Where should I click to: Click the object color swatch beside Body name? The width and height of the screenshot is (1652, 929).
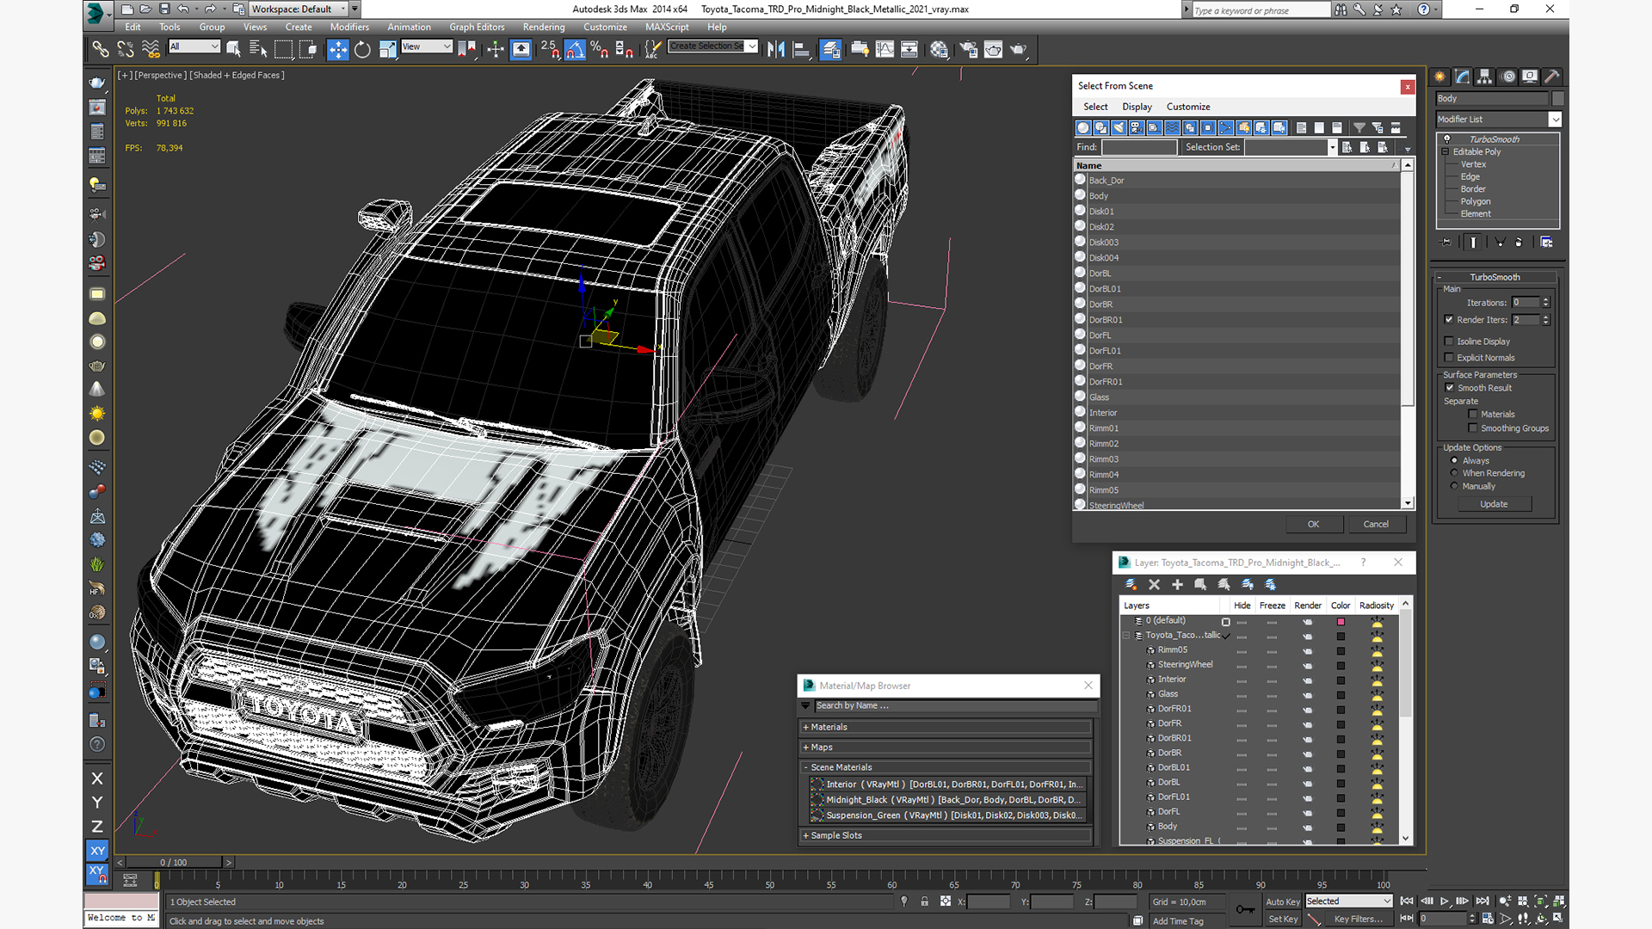tap(1558, 98)
